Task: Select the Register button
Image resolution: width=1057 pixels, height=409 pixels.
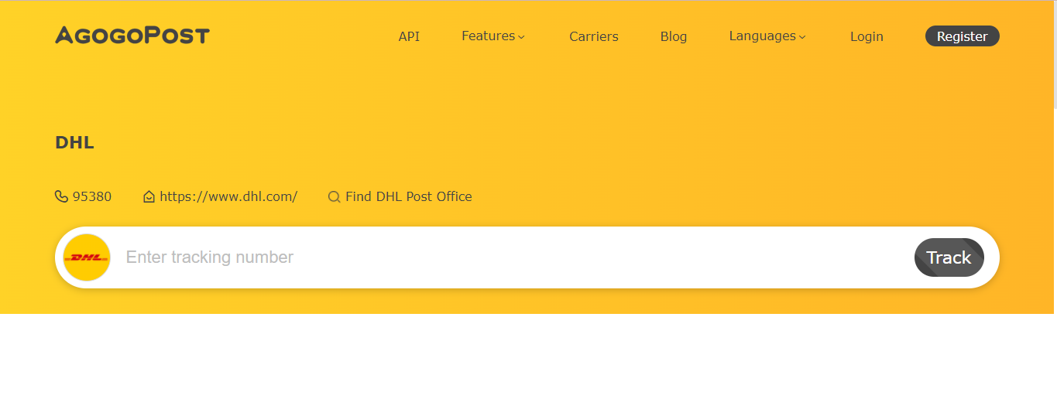Action: click(963, 36)
